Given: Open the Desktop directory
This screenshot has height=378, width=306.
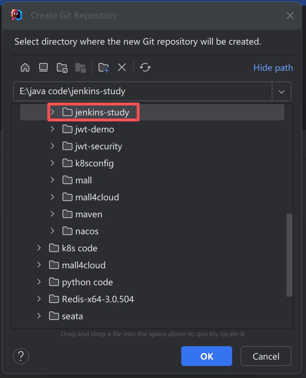Looking at the screenshot, I should [x=43, y=67].
